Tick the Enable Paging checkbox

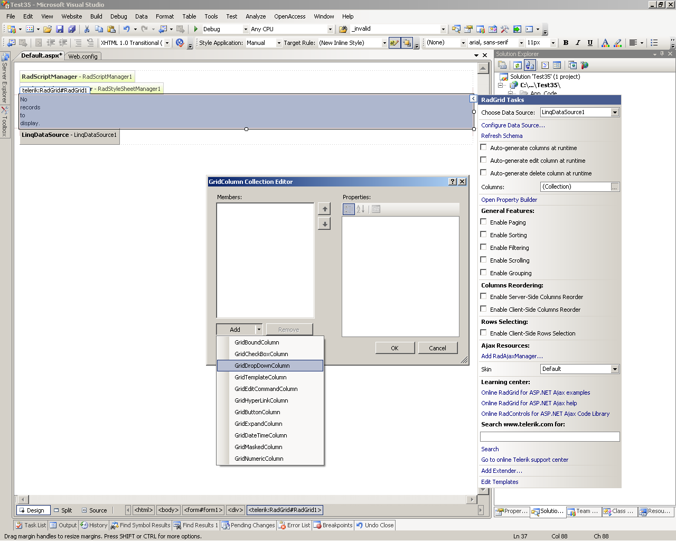click(x=483, y=222)
